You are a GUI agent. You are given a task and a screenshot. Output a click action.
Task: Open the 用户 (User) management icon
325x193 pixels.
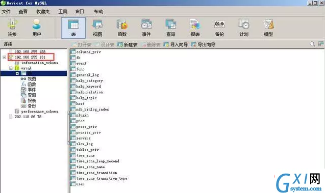tap(37, 27)
